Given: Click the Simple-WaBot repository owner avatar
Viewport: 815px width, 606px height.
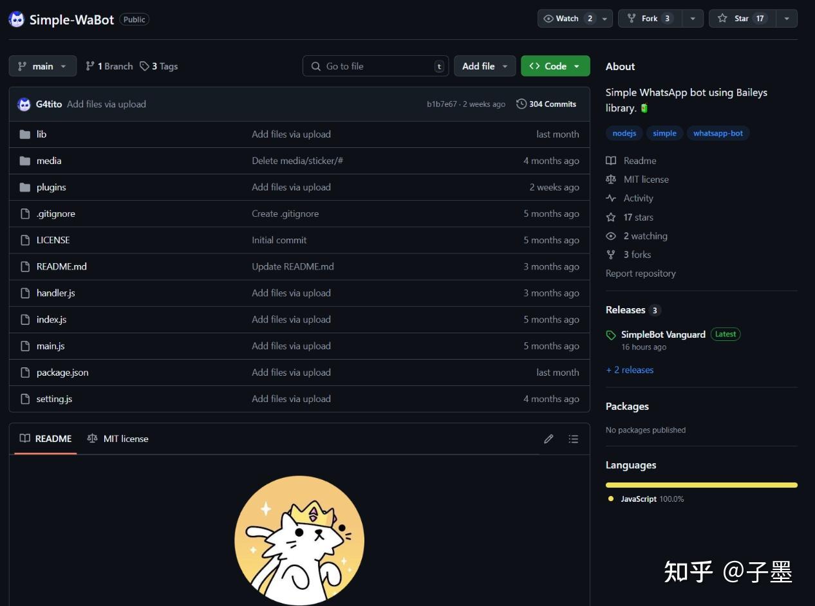Looking at the screenshot, I should tap(17, 19).
